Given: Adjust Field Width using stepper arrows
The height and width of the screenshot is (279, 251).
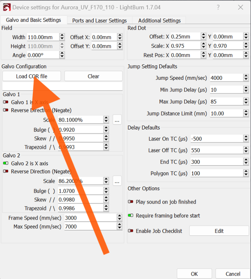Looking at the screenshot, I should pos(62,37).
